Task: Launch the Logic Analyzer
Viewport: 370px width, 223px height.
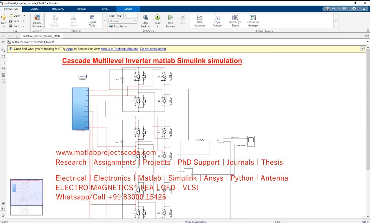Action: [217, 21]
